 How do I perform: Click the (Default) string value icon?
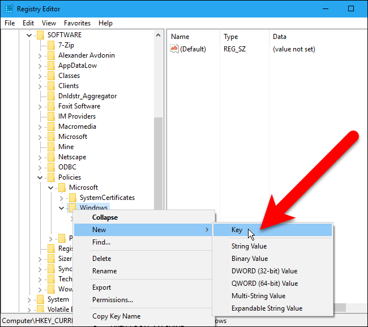[x=174, y=49]
